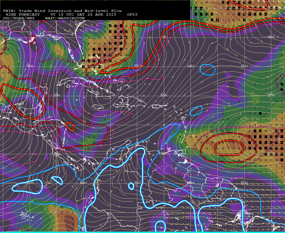Click the small red closed contour off Honduras
The width and height of the screenshot is (285, 233).
69,127
